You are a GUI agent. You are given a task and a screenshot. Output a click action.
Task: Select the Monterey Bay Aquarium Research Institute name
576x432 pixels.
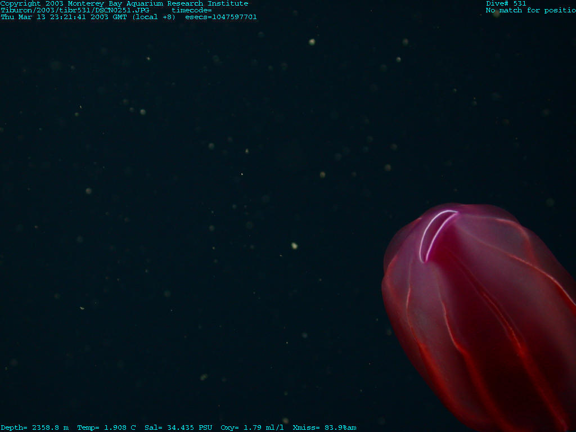[157, 3]
